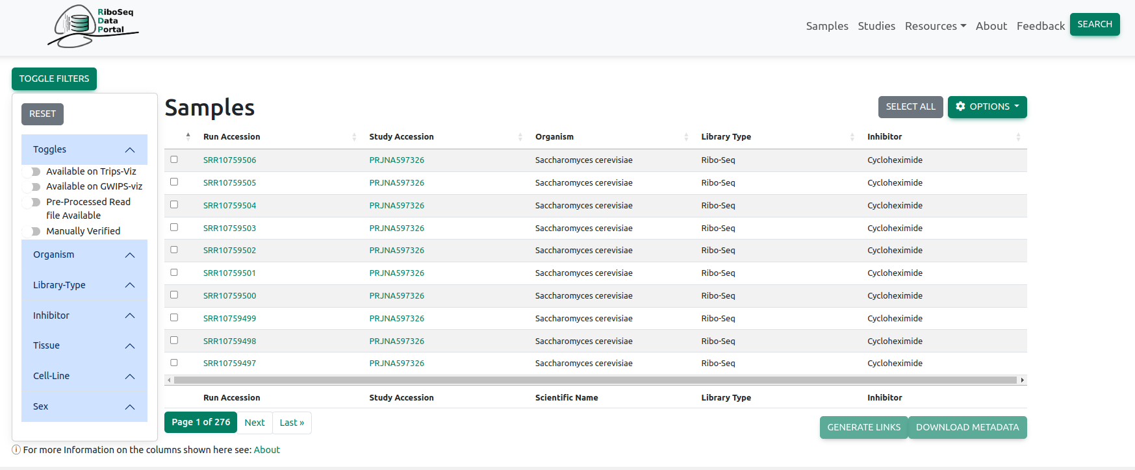The width and height of the screenshot is (1135, 470).
Task: Toggle the Manually Verified switch
Action: point(32,232)
